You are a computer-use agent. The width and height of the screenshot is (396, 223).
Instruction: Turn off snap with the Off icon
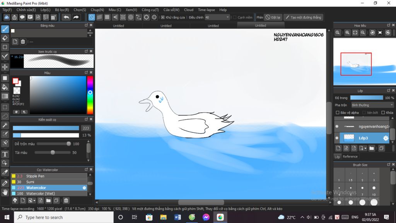click(91, 17)
